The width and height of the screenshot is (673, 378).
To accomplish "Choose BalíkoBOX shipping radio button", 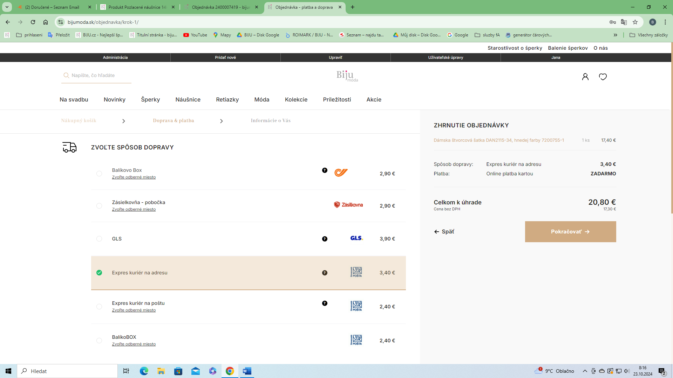I will (99, 341).
